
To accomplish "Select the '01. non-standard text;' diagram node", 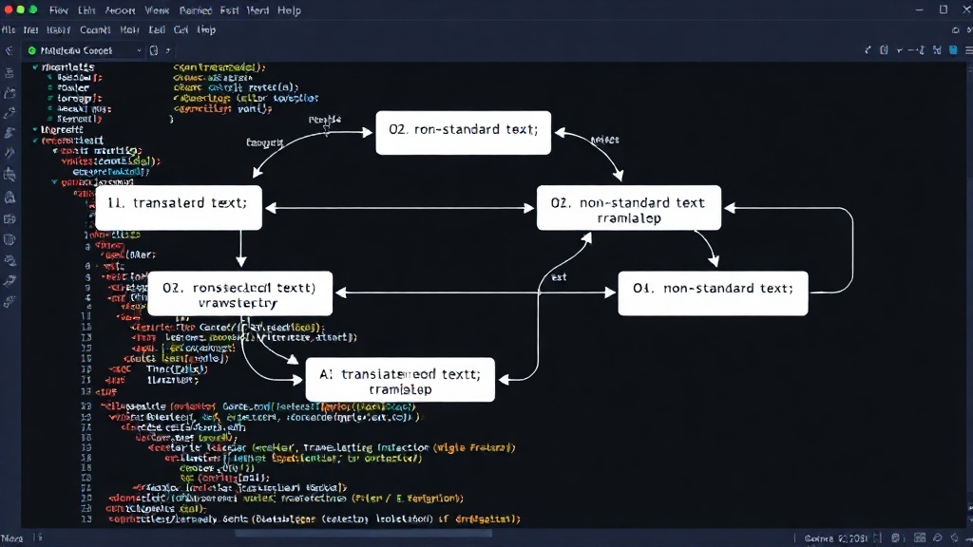I will click(713, 293).
